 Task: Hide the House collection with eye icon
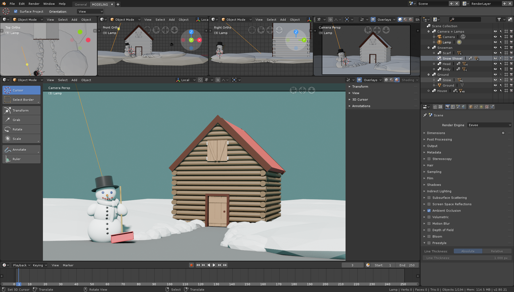pyautogui.click(x=495, y=91)
